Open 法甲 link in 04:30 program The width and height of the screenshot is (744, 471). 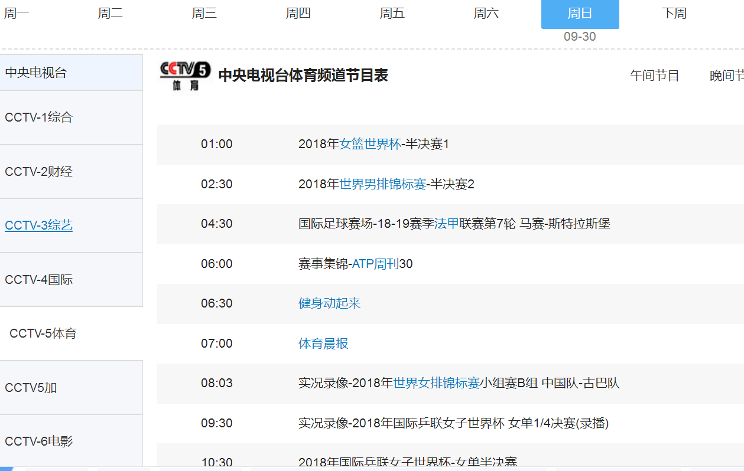coord(447,224)
